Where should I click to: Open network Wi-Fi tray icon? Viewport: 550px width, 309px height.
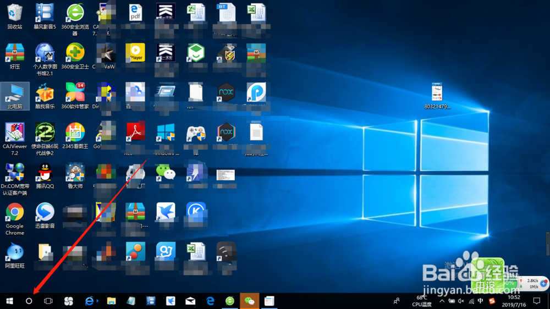pyautogui.click(x=471, y=301)
